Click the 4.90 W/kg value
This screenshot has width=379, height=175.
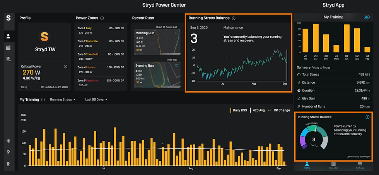point(31,78)
